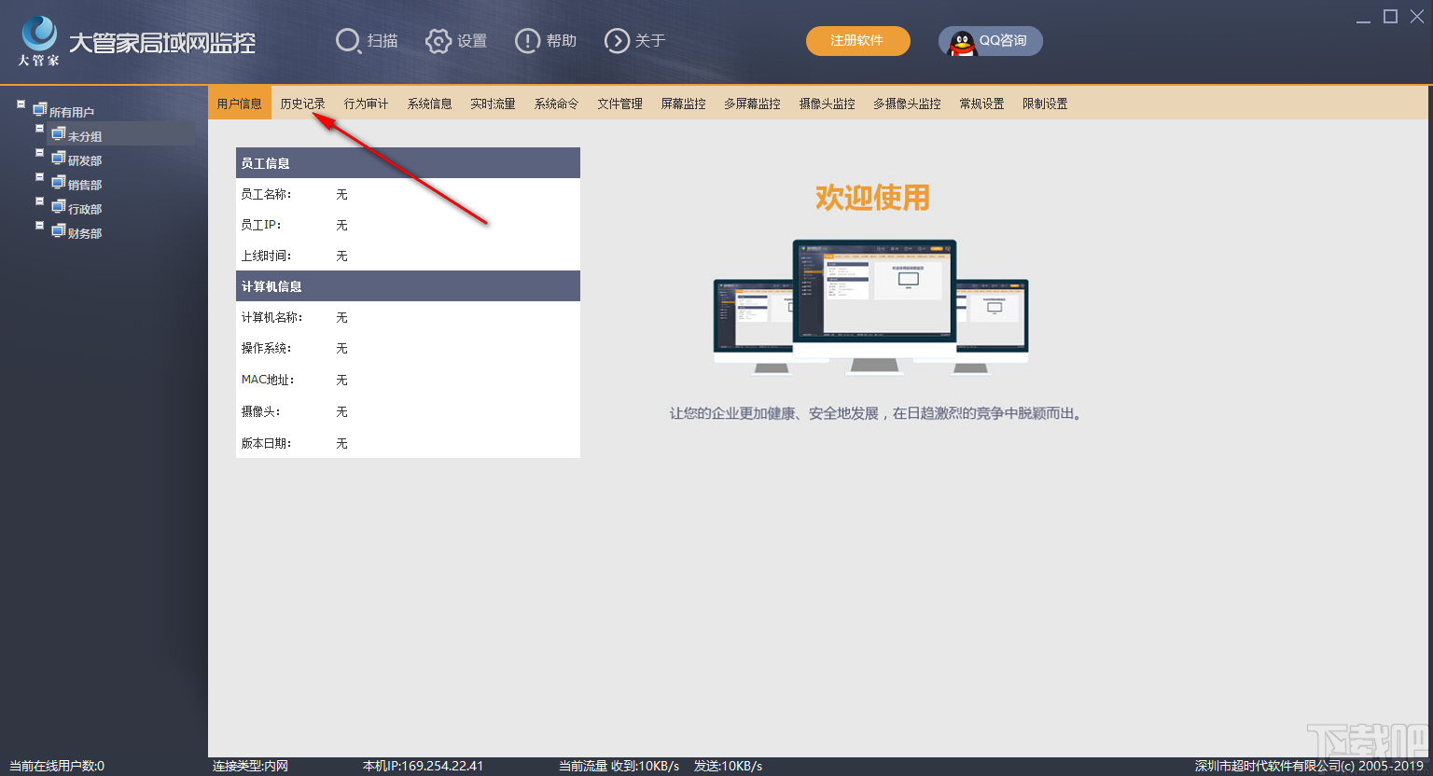Open the 屏幕监控 screen monitoring tab
1433x776 pixels.
[683, 103]
